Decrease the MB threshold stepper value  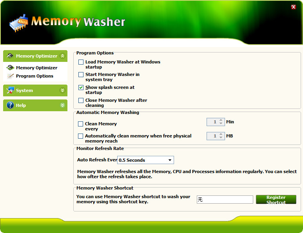221,137
